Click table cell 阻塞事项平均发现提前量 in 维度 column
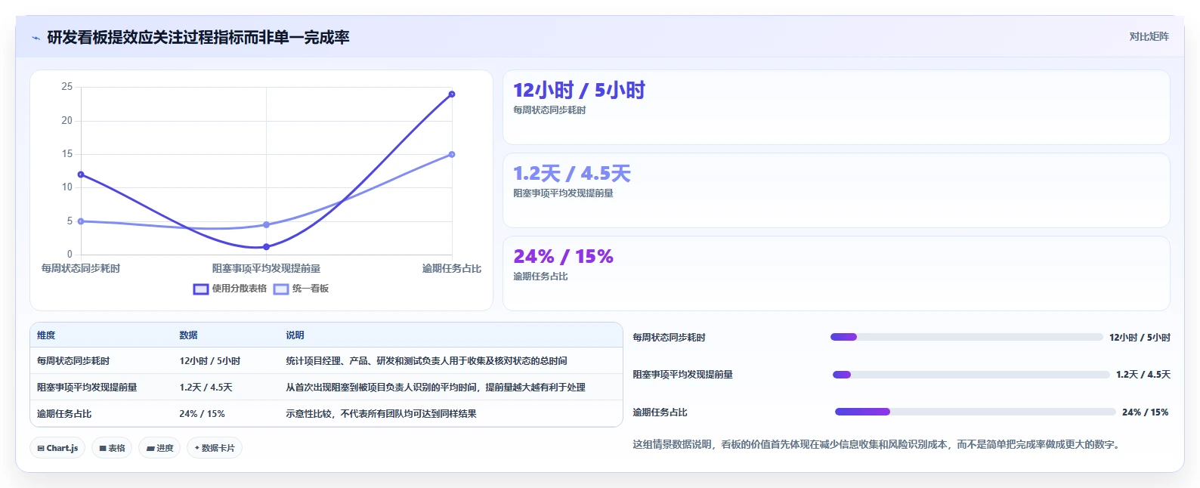Viewport: 1200px width, 488px height. [x=87, y=388]
